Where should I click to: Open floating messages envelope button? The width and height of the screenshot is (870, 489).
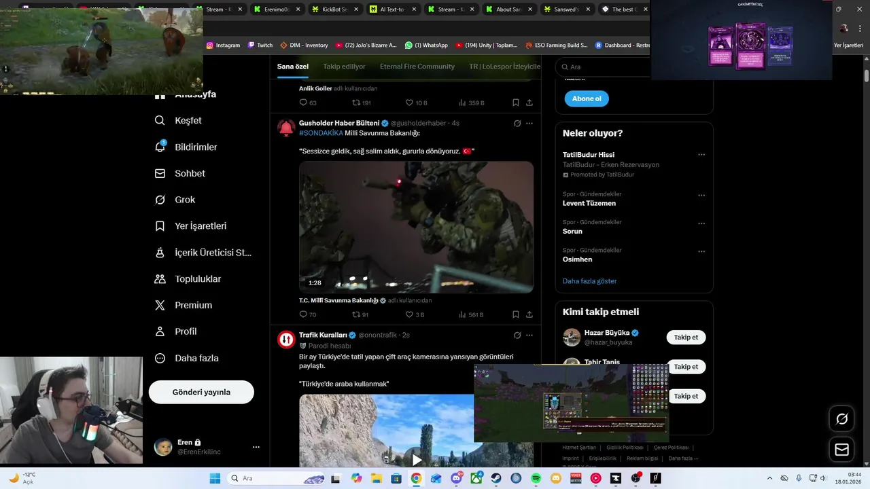pos(841,450)
